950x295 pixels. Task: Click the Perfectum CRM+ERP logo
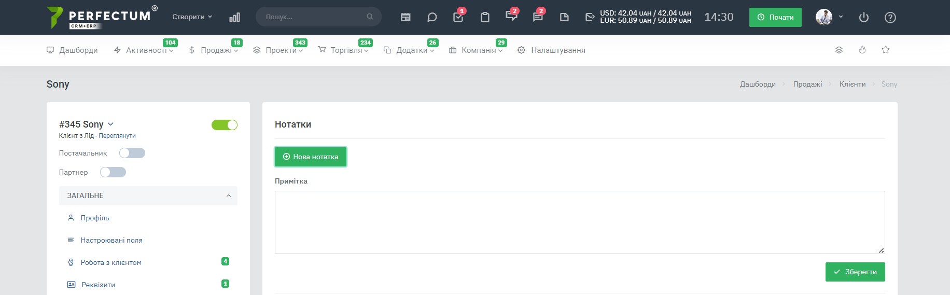tap(102, 17)
